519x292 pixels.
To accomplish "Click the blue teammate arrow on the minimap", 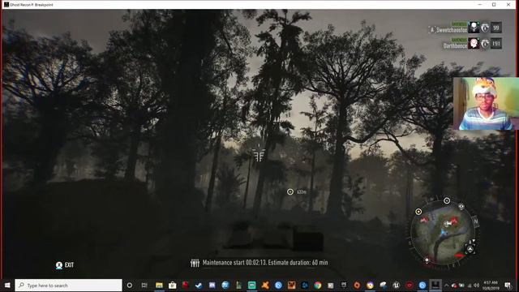I will coord(444,233).
